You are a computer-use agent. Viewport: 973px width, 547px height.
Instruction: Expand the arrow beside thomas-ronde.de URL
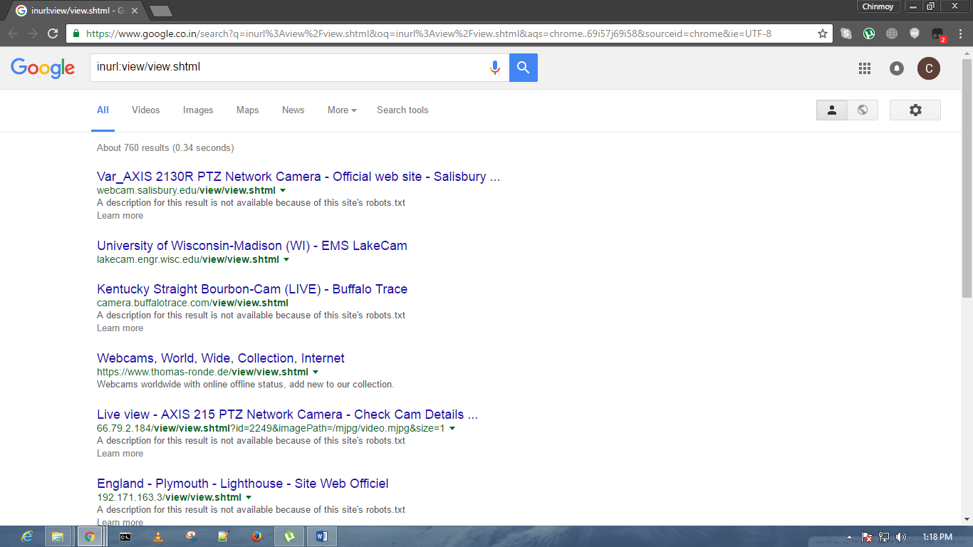(316, 373)
